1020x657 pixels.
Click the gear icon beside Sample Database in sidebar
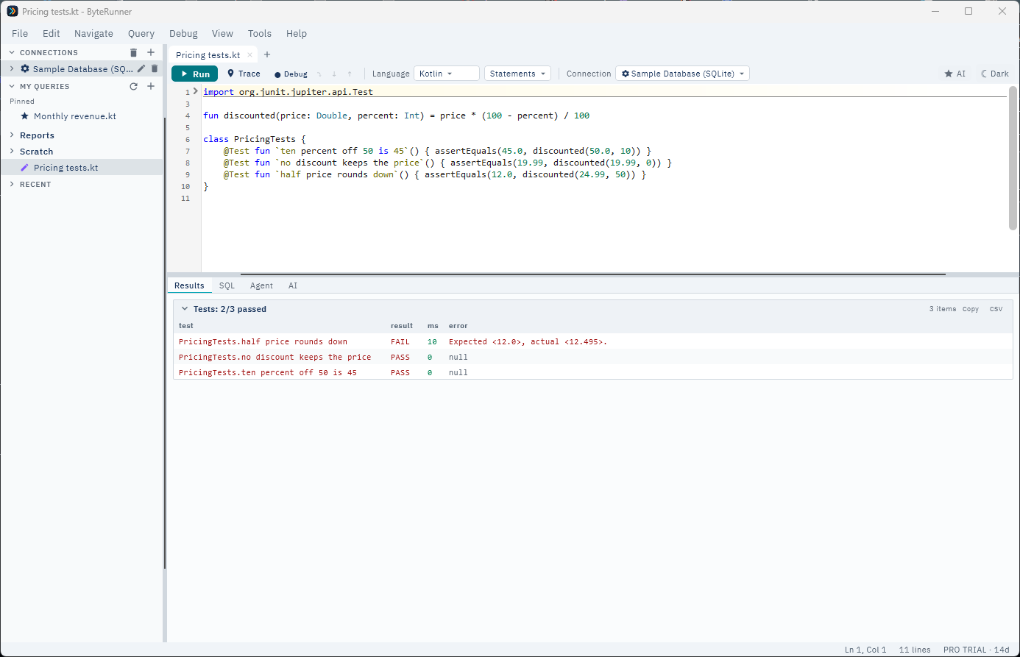25,68
